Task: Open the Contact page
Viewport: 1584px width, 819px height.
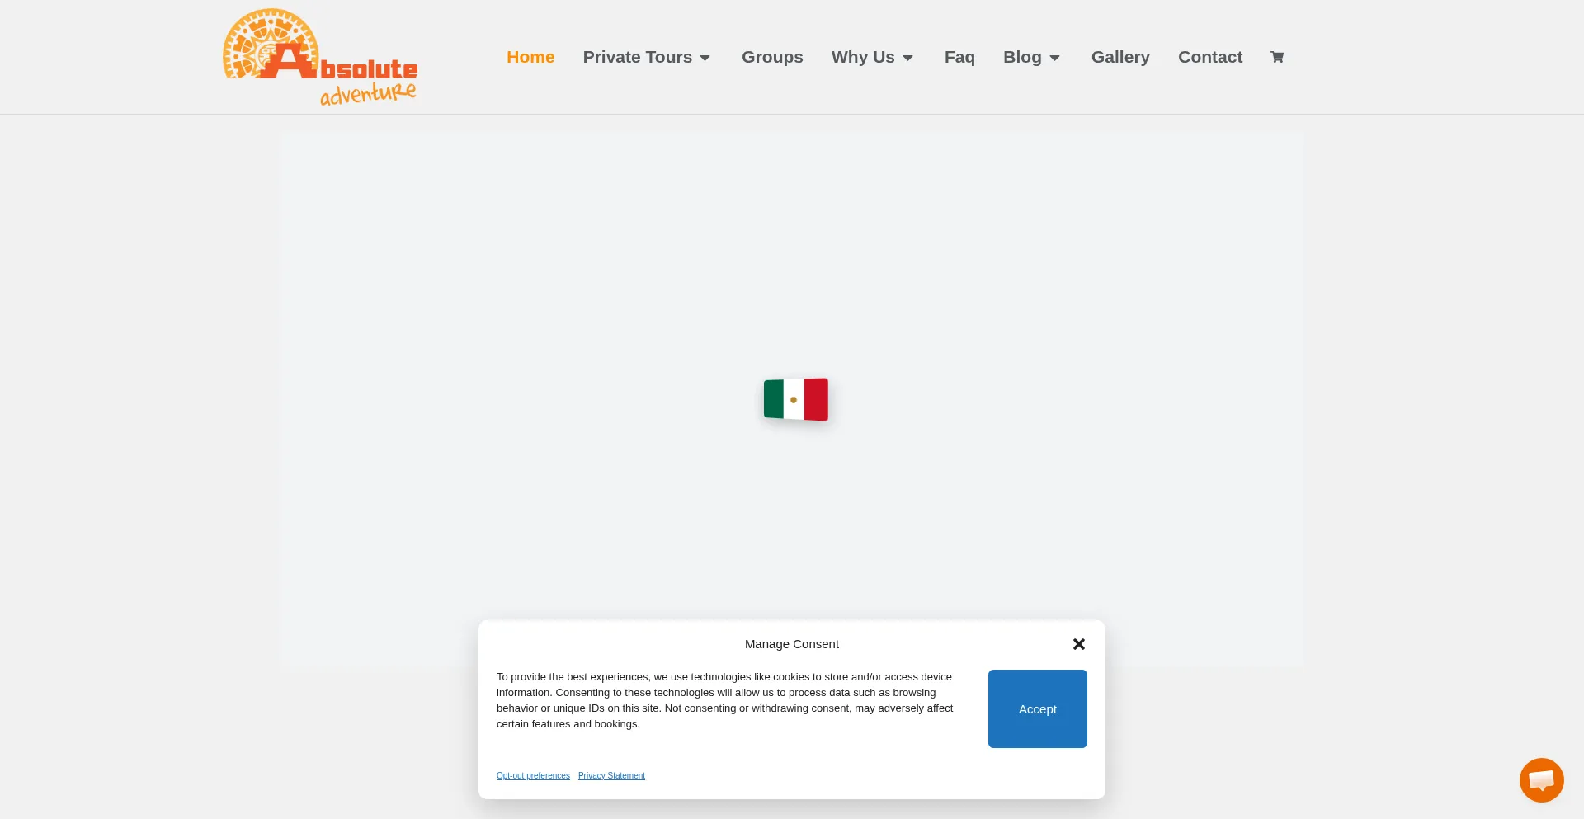Action: tap(1210, 57)
